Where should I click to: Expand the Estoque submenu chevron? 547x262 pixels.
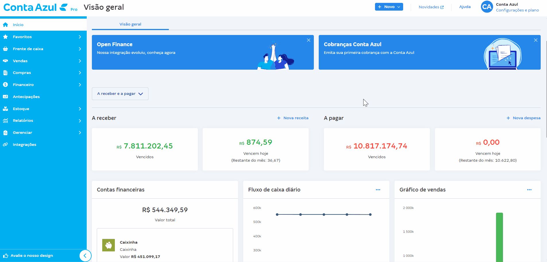click(x=80, y=109)
